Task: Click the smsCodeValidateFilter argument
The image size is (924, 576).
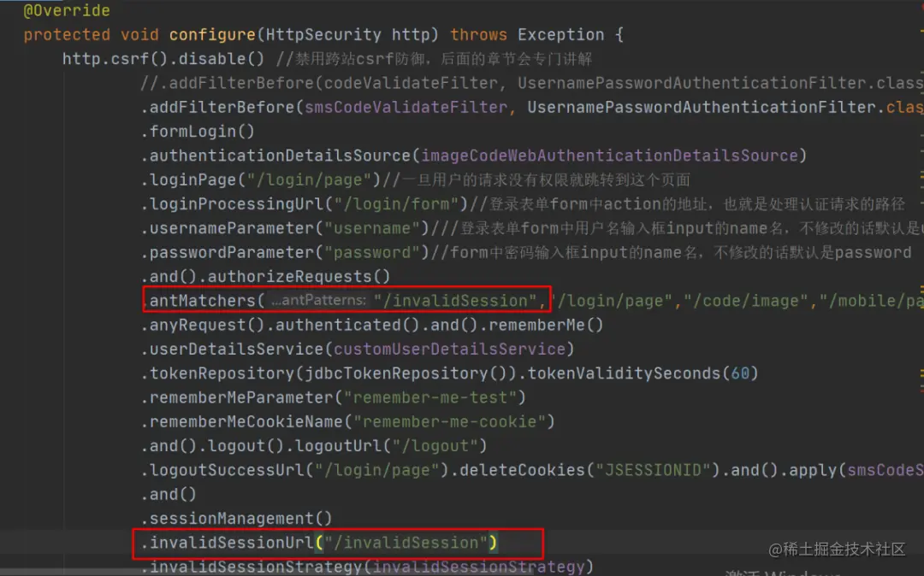Action: click(x=406, y=107)
